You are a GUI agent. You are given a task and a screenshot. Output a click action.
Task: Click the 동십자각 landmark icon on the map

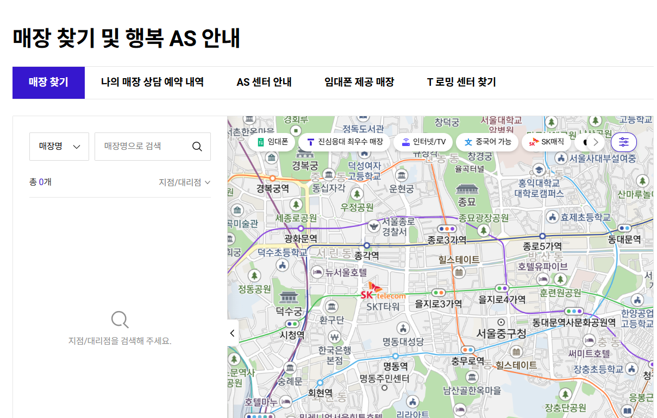pyautogui.click(x=328, y=174)
